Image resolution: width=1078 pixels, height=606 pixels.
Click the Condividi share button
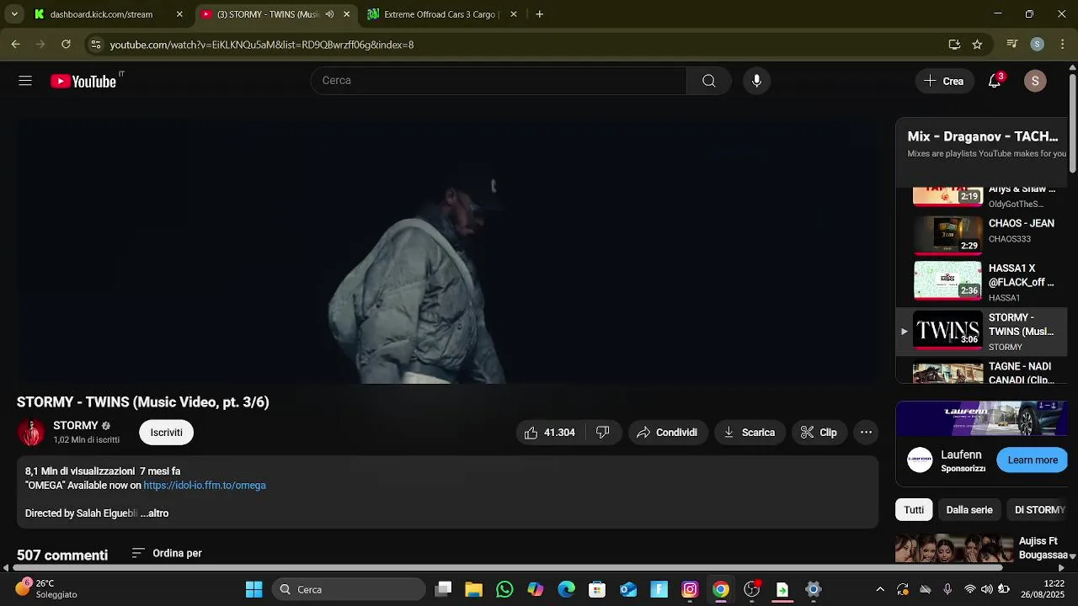click(x=667, y=433)
